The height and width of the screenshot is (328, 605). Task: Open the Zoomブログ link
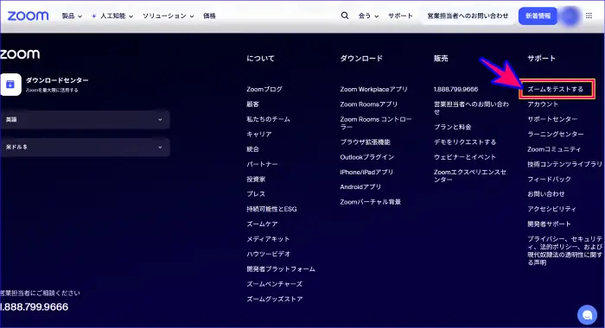pyautogui.click(x=264, y=89)
